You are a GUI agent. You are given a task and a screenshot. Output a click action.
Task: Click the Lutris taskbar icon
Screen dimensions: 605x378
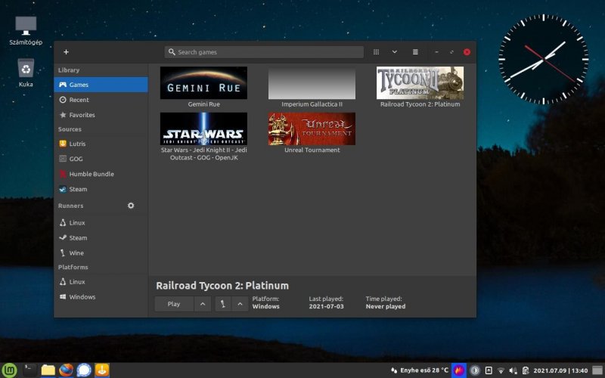(x=102, y=370)
